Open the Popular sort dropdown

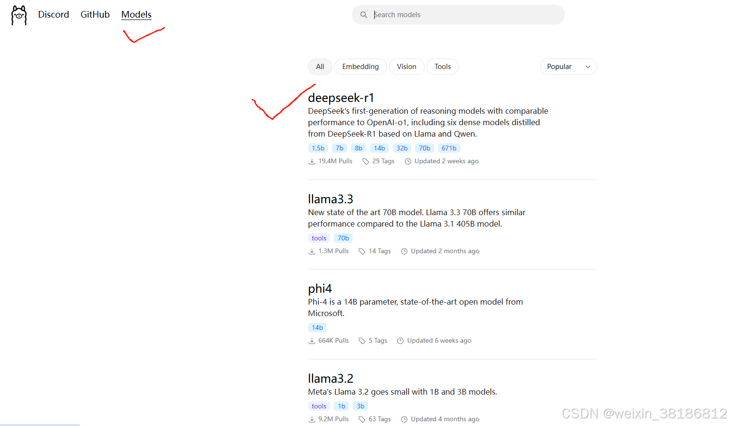pyautogui.click(x=568, y=67)
